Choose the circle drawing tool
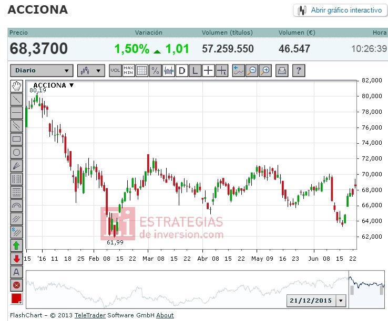 [17, 152]
